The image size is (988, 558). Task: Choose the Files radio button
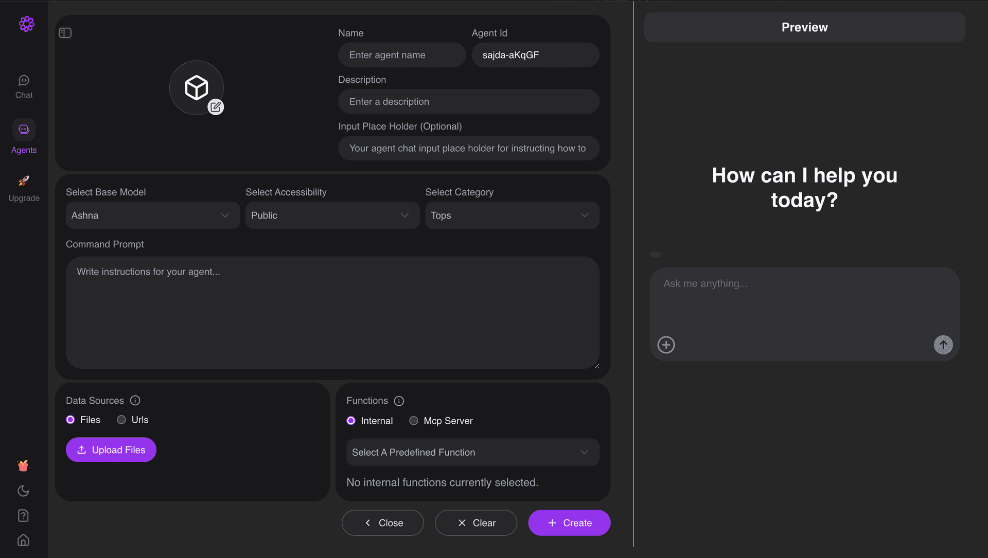coord(70,420)
